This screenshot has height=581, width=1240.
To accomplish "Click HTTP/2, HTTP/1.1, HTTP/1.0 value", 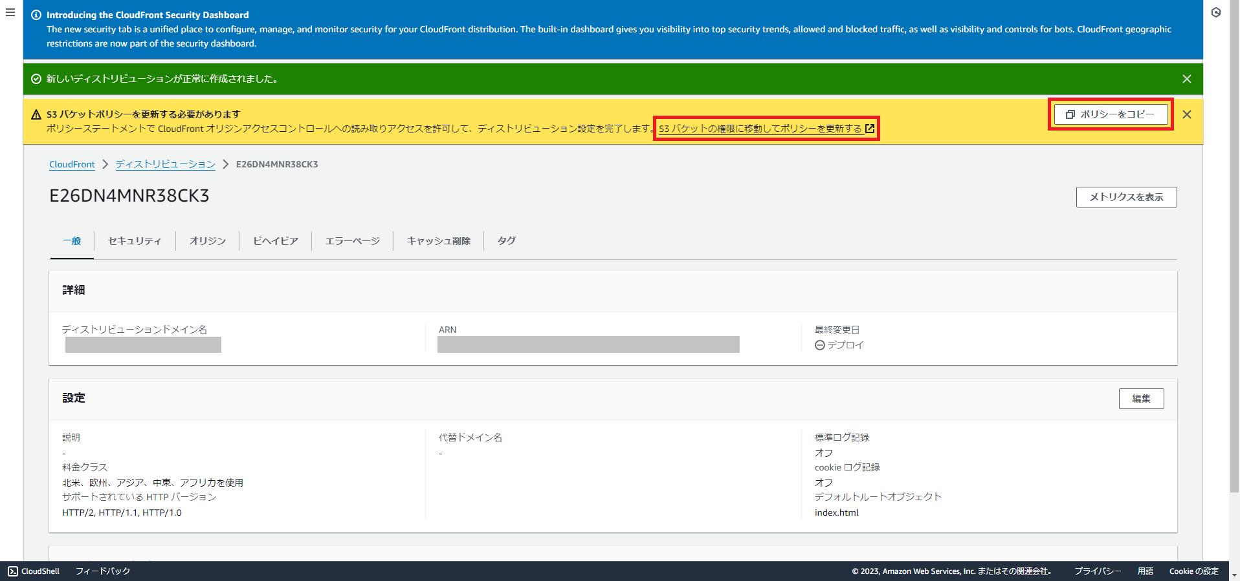I will [122, 512].
